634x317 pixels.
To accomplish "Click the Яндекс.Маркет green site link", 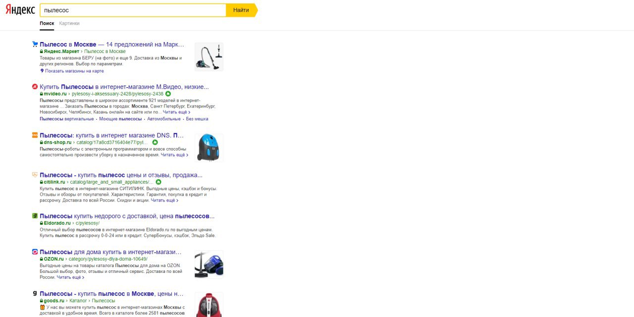I will [x=61, y=52].
